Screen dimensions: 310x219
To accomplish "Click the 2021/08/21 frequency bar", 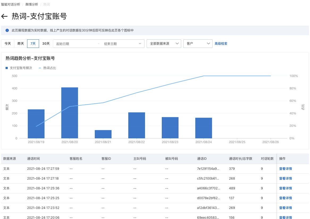I will [x=103, y=134].
